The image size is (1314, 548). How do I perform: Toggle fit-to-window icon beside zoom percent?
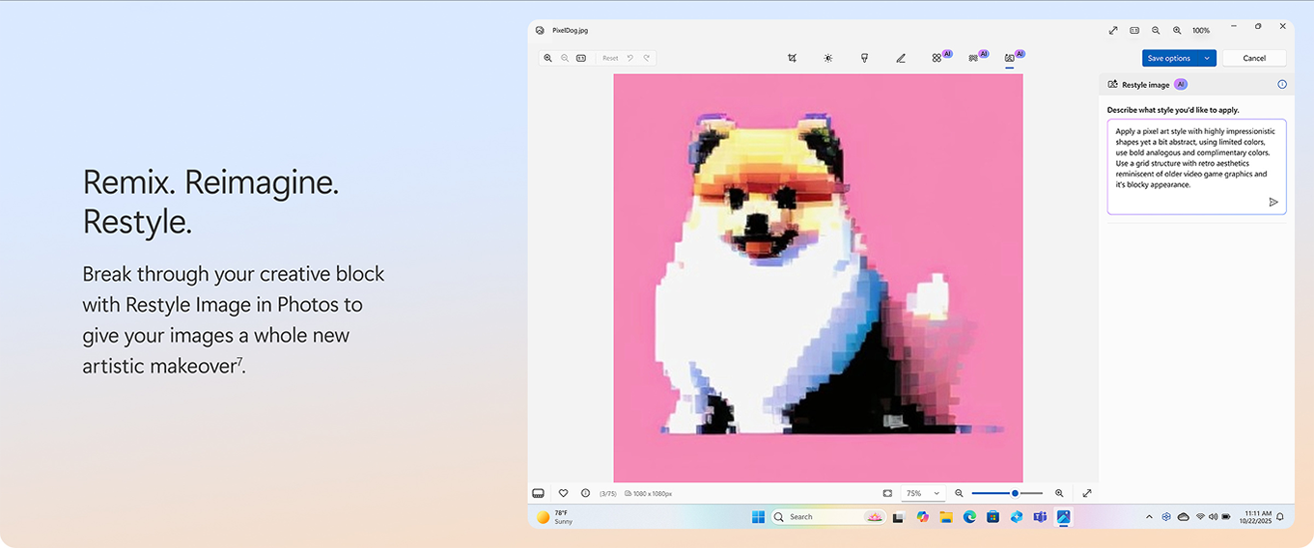(x=887, y=493)
